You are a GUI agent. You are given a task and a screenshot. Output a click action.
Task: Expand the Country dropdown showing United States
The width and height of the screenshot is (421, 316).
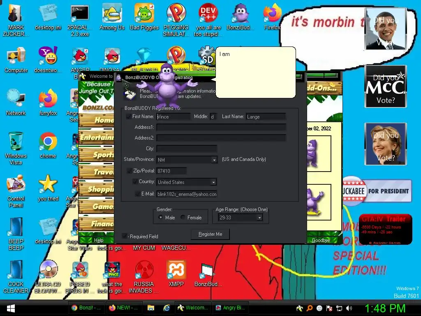coord(213,182)
